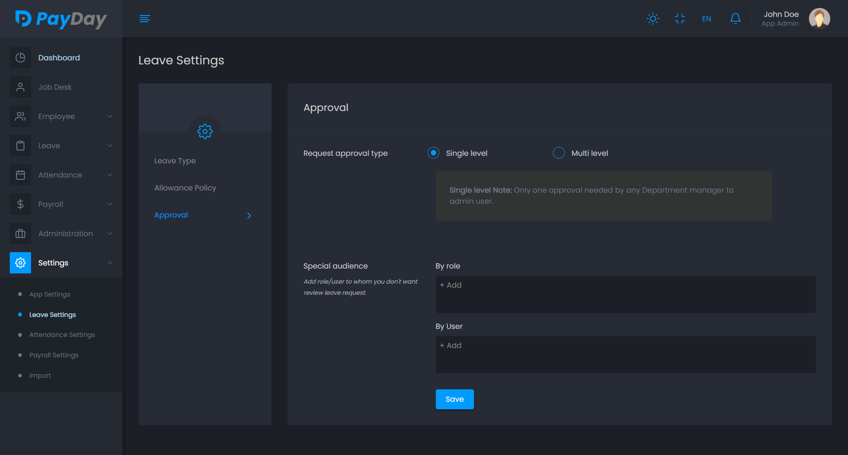Click the hamburger menu icon in header
This screenshot has width=848, height=455.
pos(145,19)
